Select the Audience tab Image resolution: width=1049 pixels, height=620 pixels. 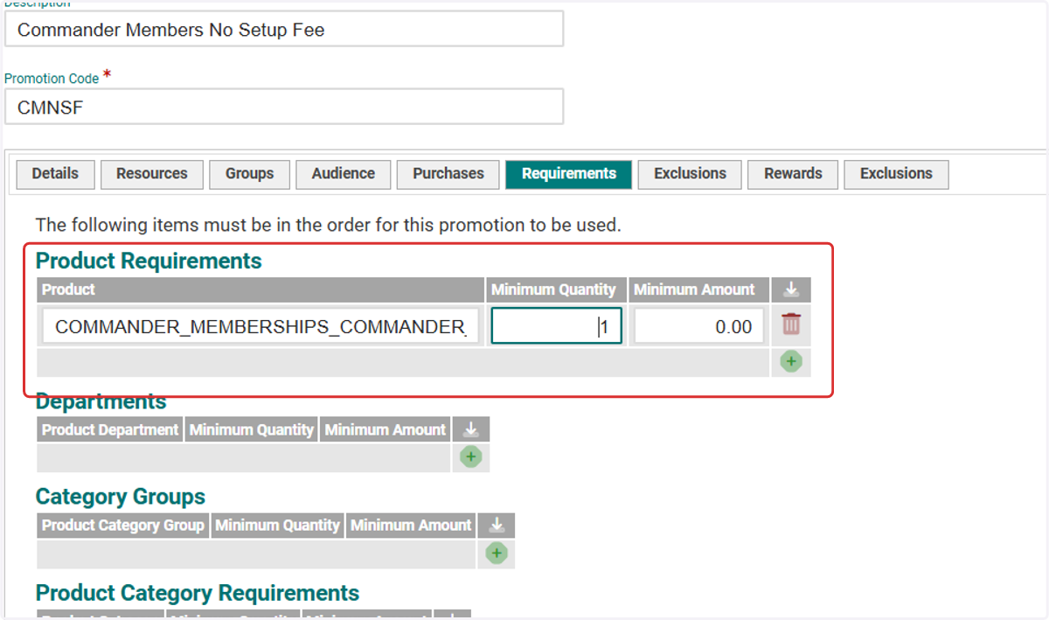344,174
